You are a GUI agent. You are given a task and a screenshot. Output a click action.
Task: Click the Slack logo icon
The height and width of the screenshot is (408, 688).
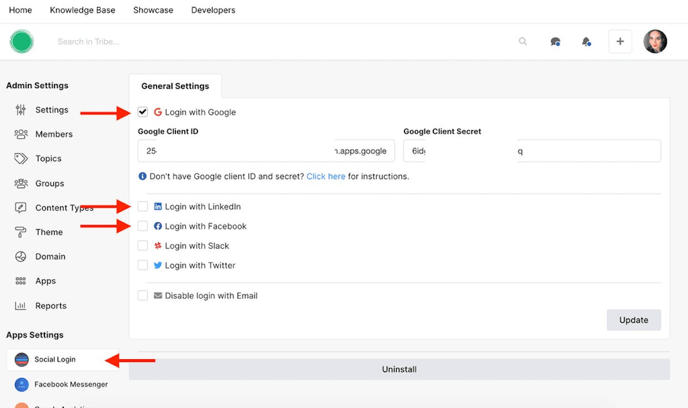click(158, 246)
